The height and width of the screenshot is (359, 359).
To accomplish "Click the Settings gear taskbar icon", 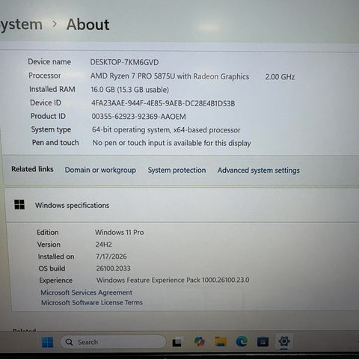I will point(284,341).
